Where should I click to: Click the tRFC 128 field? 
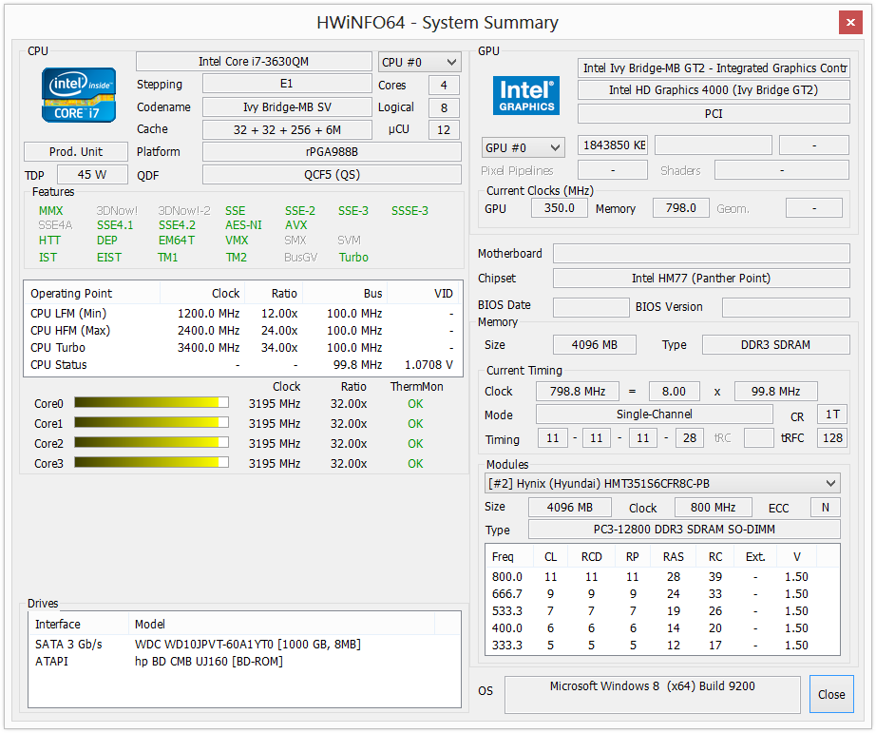(x=832, y=437)
